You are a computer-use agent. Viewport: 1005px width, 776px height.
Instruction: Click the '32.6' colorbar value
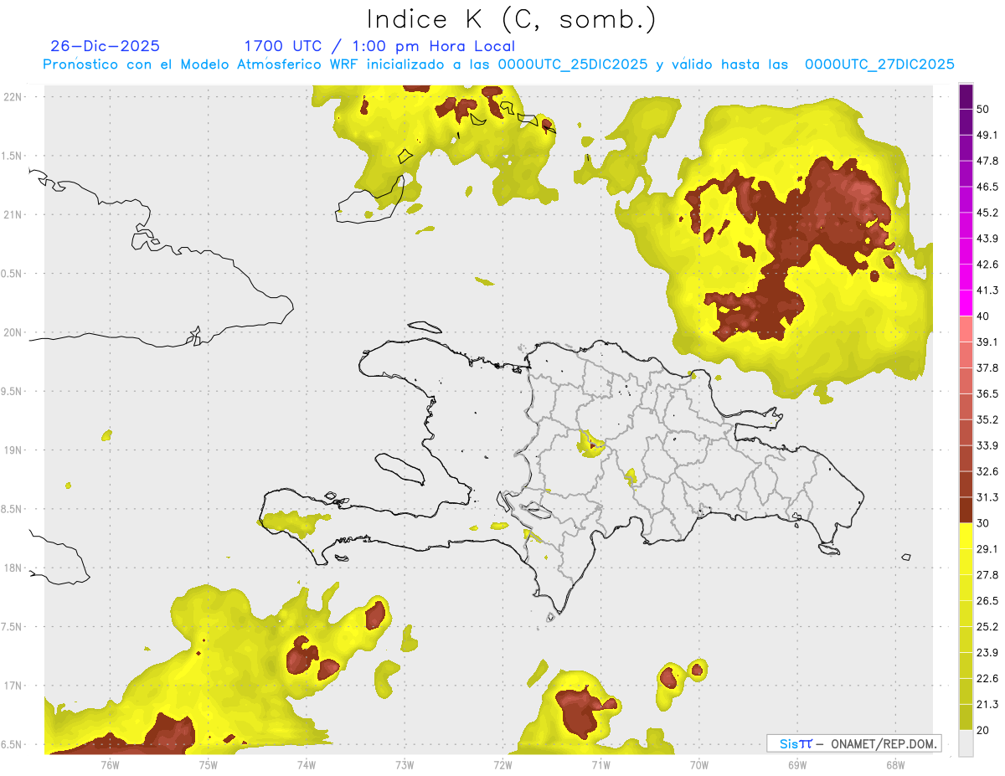pos(988,471)
